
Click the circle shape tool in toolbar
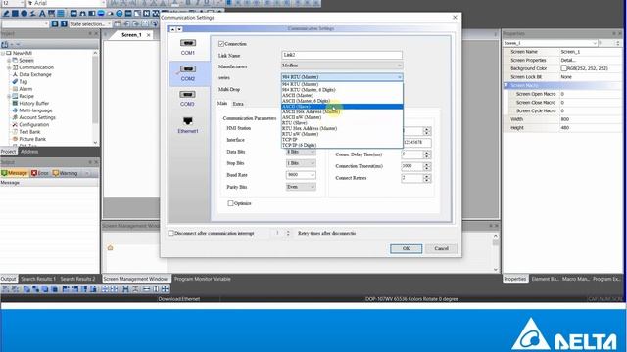point(24,14)
